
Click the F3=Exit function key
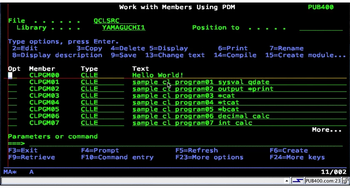23,150
